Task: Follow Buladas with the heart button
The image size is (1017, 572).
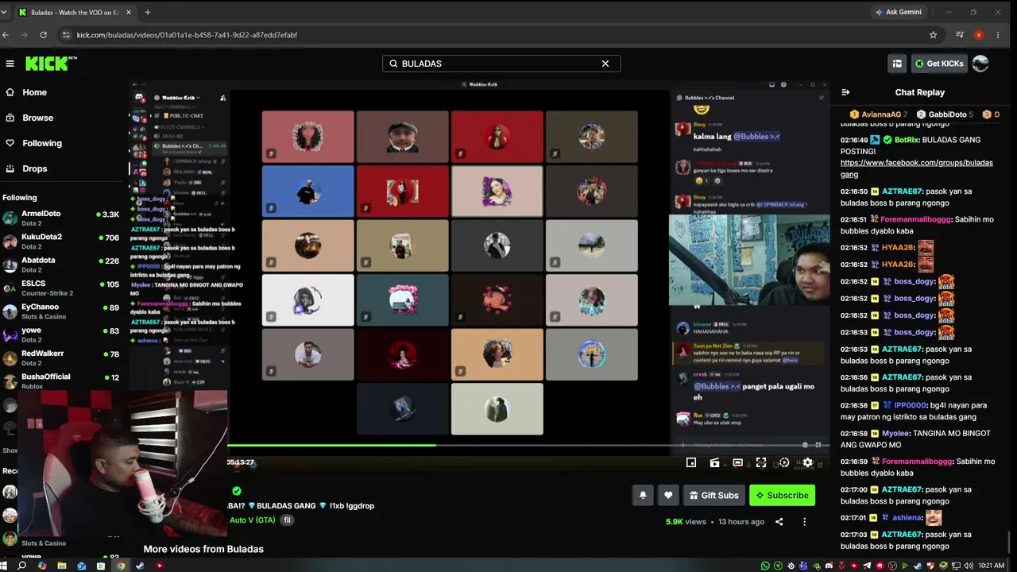Action: (668, 495)
